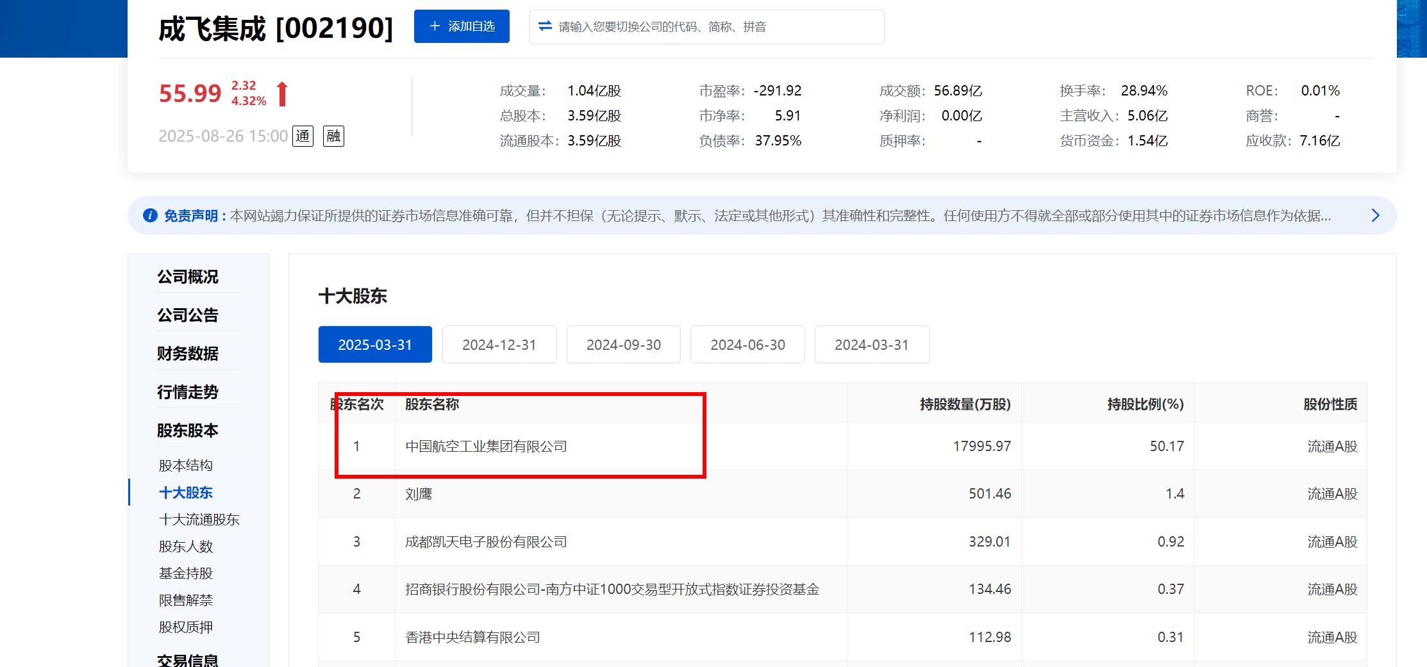Click the 应收款 value 7.16亿

pos(1320,141)
